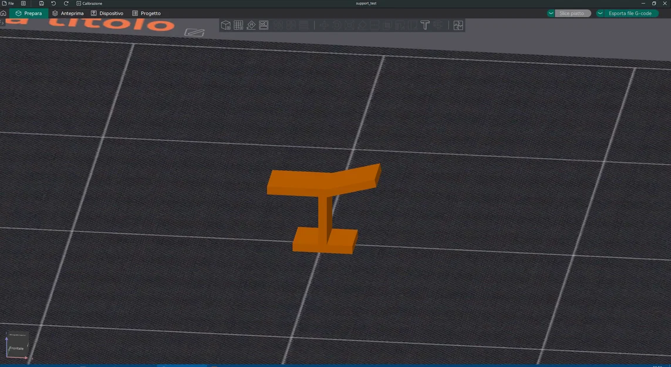This screenshot has height=367, width=671.
Task: Select the Text tool in the toolbar
Action: click(x=425, y=25)
